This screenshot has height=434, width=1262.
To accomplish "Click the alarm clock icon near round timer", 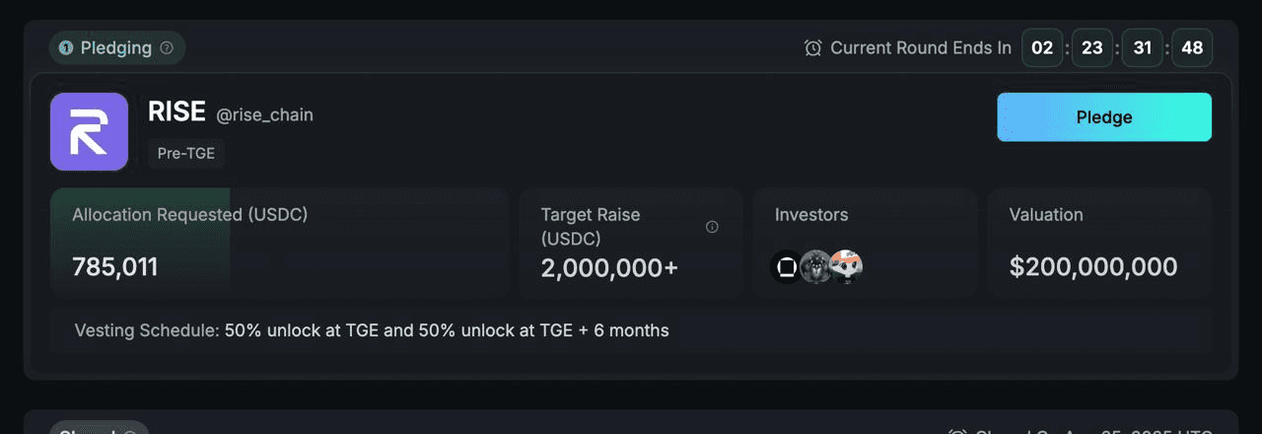I will click(813, 47).
